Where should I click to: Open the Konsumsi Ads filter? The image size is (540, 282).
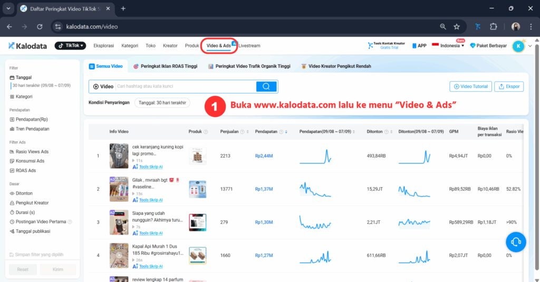click(x=27, y=161)
